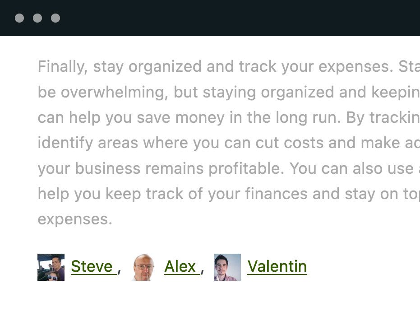Click "expenses." on the paragraph's last line
The image size is (420, 316).
point(75,219)
